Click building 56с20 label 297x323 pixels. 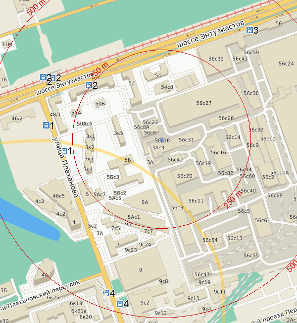tap(185, 176)
